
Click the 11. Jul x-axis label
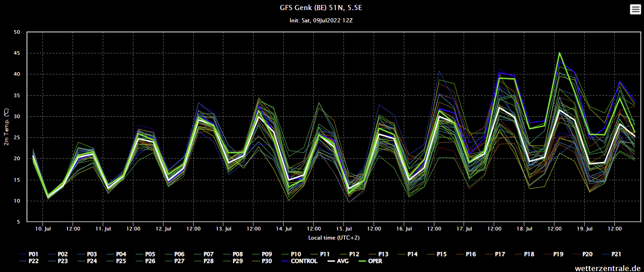[103, 228]
